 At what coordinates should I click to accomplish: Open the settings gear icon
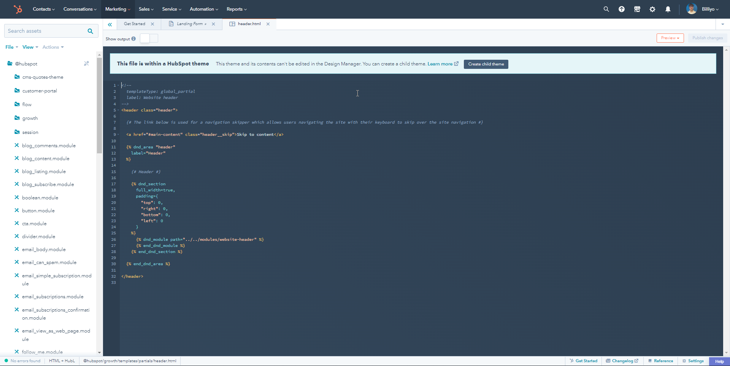point(652,9)
